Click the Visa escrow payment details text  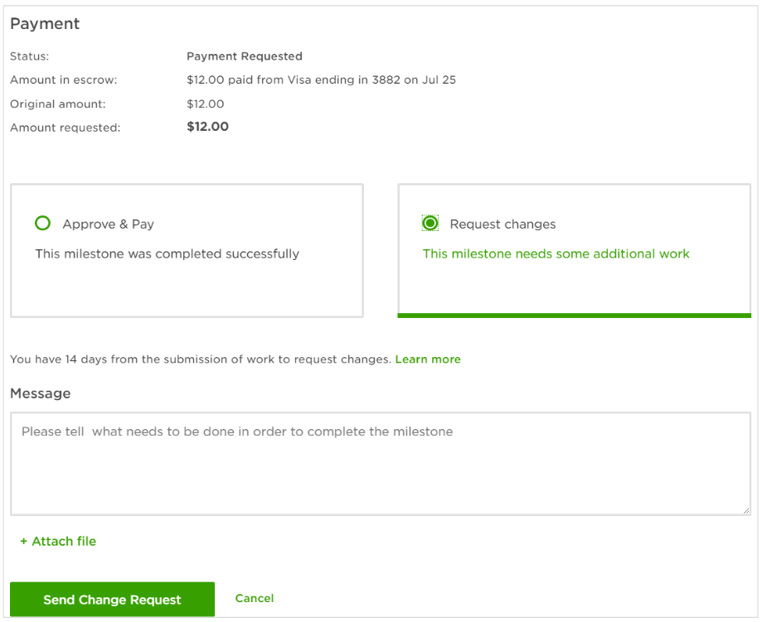321,80
